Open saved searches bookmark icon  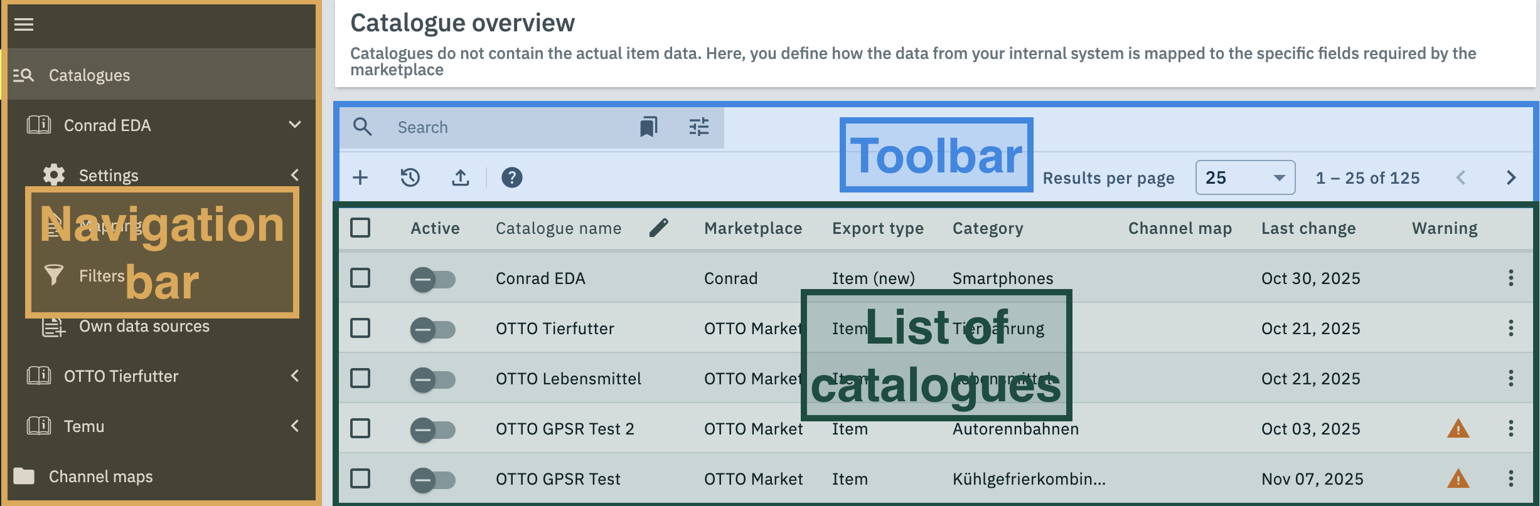[x=648, y=127]
